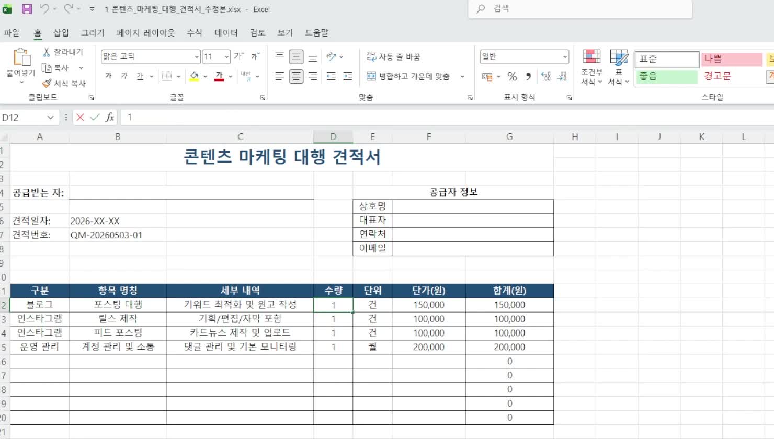This screenshot has height=439, width=774.
Task: Enable 자동 줄 바꿈 wrap text
Action: click(393, 56)
